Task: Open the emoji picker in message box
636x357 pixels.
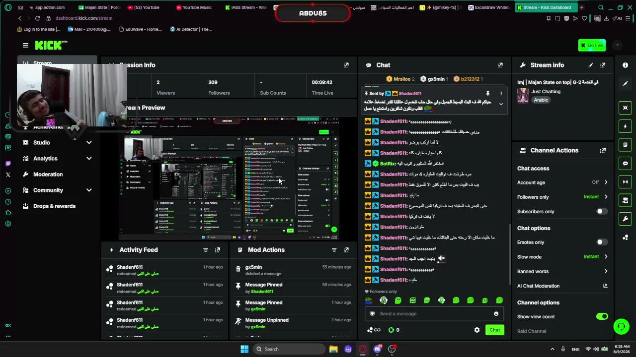Action: tap(496, 314)
